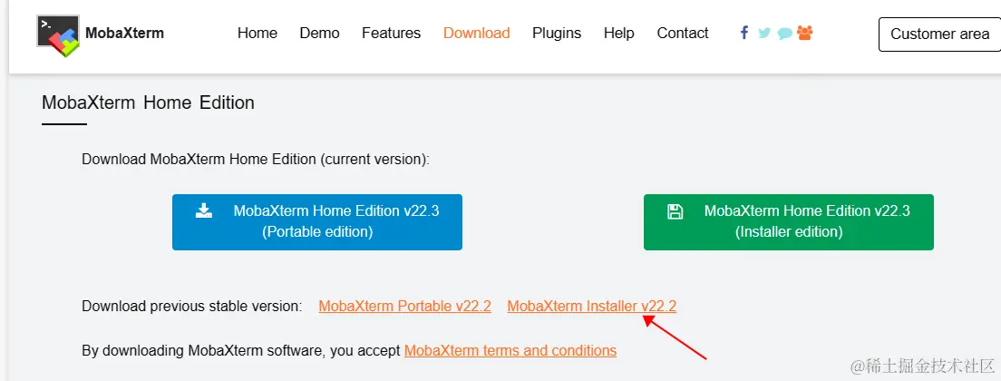Open the Contact page
This screenshot has width=1001, height=381.
coord(683,34)
